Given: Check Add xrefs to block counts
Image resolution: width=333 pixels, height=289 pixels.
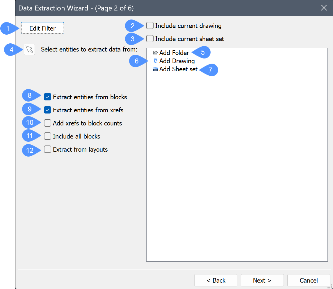Looking at the screenshot, I should (x=48, y=123).
